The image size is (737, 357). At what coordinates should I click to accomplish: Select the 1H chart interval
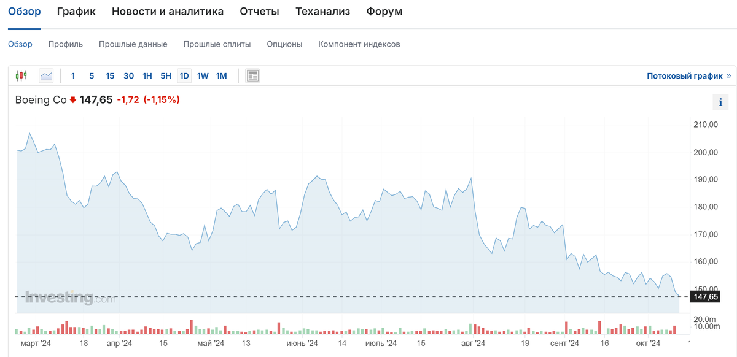[147, 75]
